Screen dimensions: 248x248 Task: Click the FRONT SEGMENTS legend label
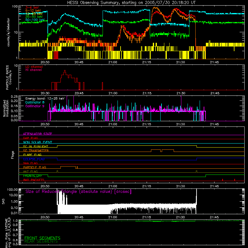point(42,238)
